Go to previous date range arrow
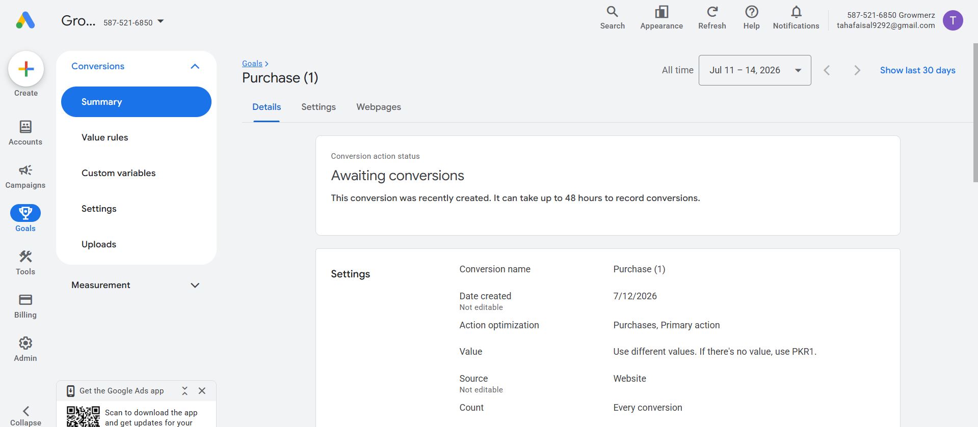 (827, 70)
